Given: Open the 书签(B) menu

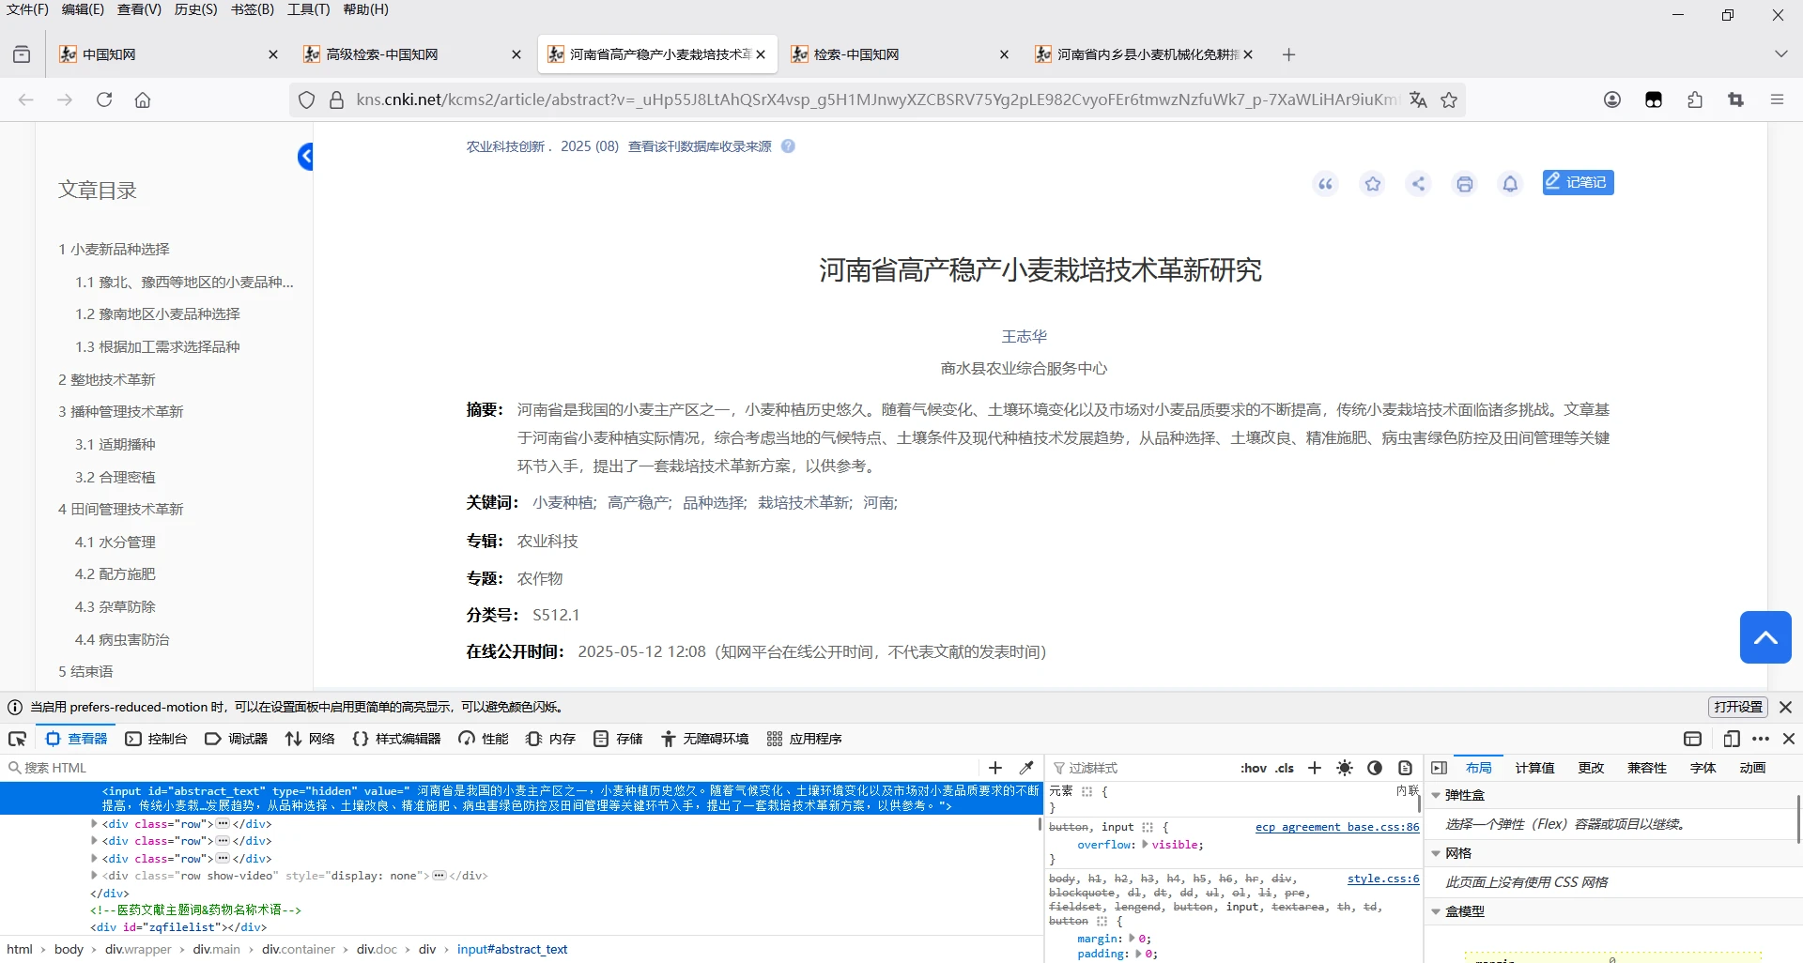Looking at the screenshot, I should [252, 9].
